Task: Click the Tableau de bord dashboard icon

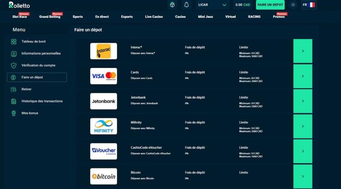Action: (x=14, y=42)
